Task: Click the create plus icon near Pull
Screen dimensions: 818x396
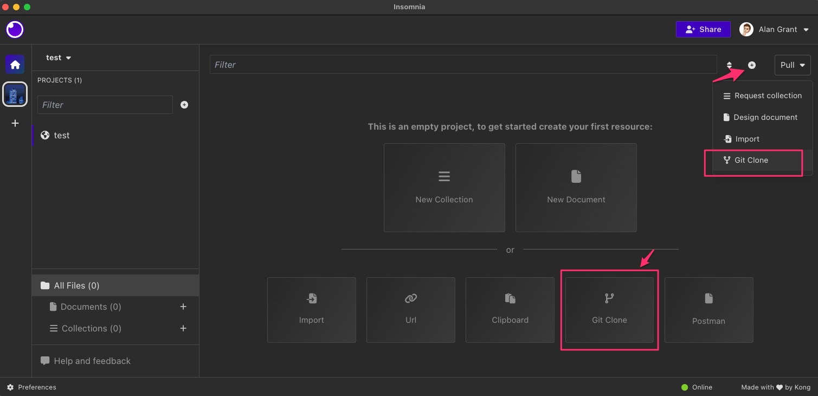Action: 752,65
